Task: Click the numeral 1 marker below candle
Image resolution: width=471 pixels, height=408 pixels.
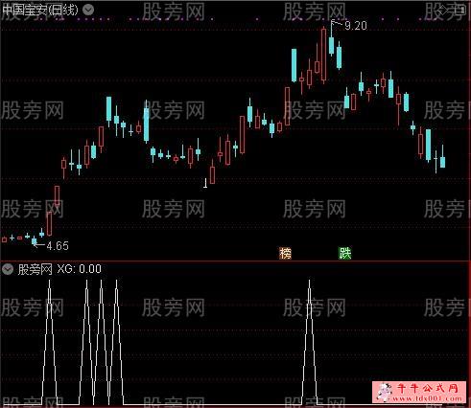Action: pyautogui.click(x=205, y=183)
